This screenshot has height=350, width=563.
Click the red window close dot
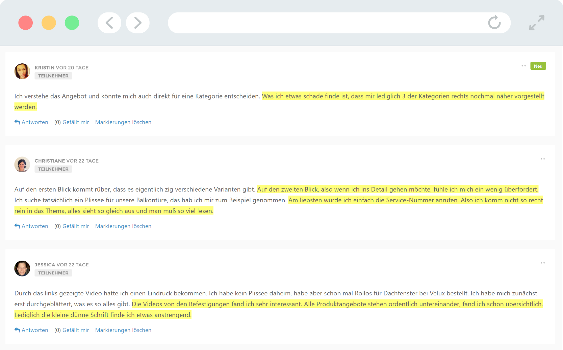click(x=26, y=23)
